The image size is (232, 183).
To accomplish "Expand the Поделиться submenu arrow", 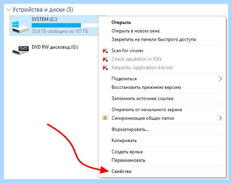I will pos(220,79).
